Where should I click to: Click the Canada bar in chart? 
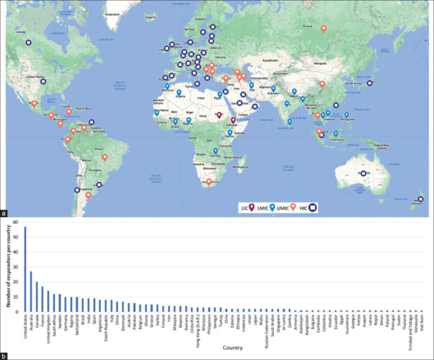pyautogui.click(x=37, y=297)
